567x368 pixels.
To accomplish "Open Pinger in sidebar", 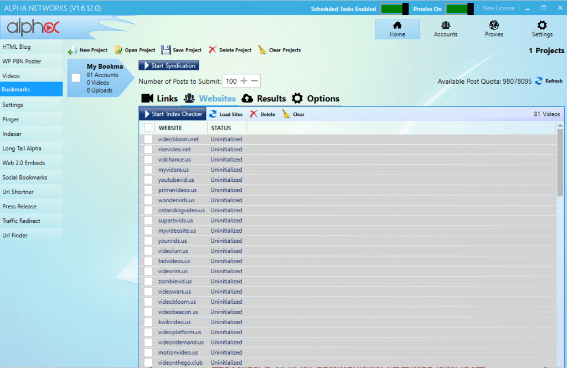I will point(31,119).
